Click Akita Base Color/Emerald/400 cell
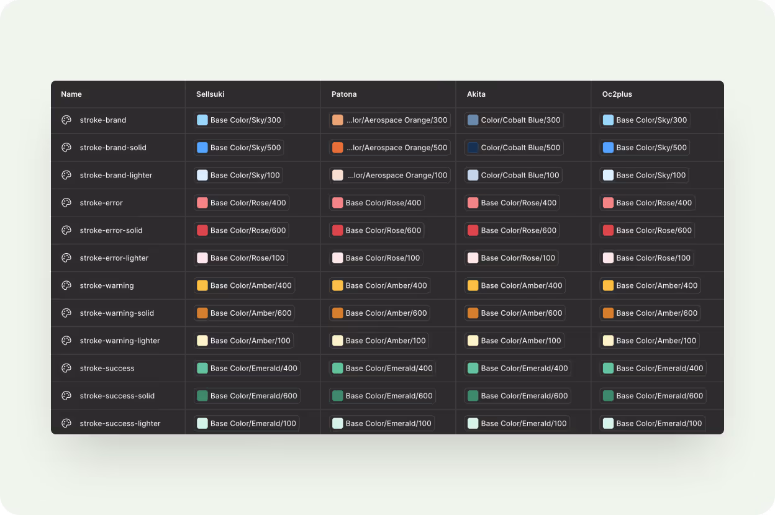Viewport: 775px width, 515px height. (x=518, y=368)
